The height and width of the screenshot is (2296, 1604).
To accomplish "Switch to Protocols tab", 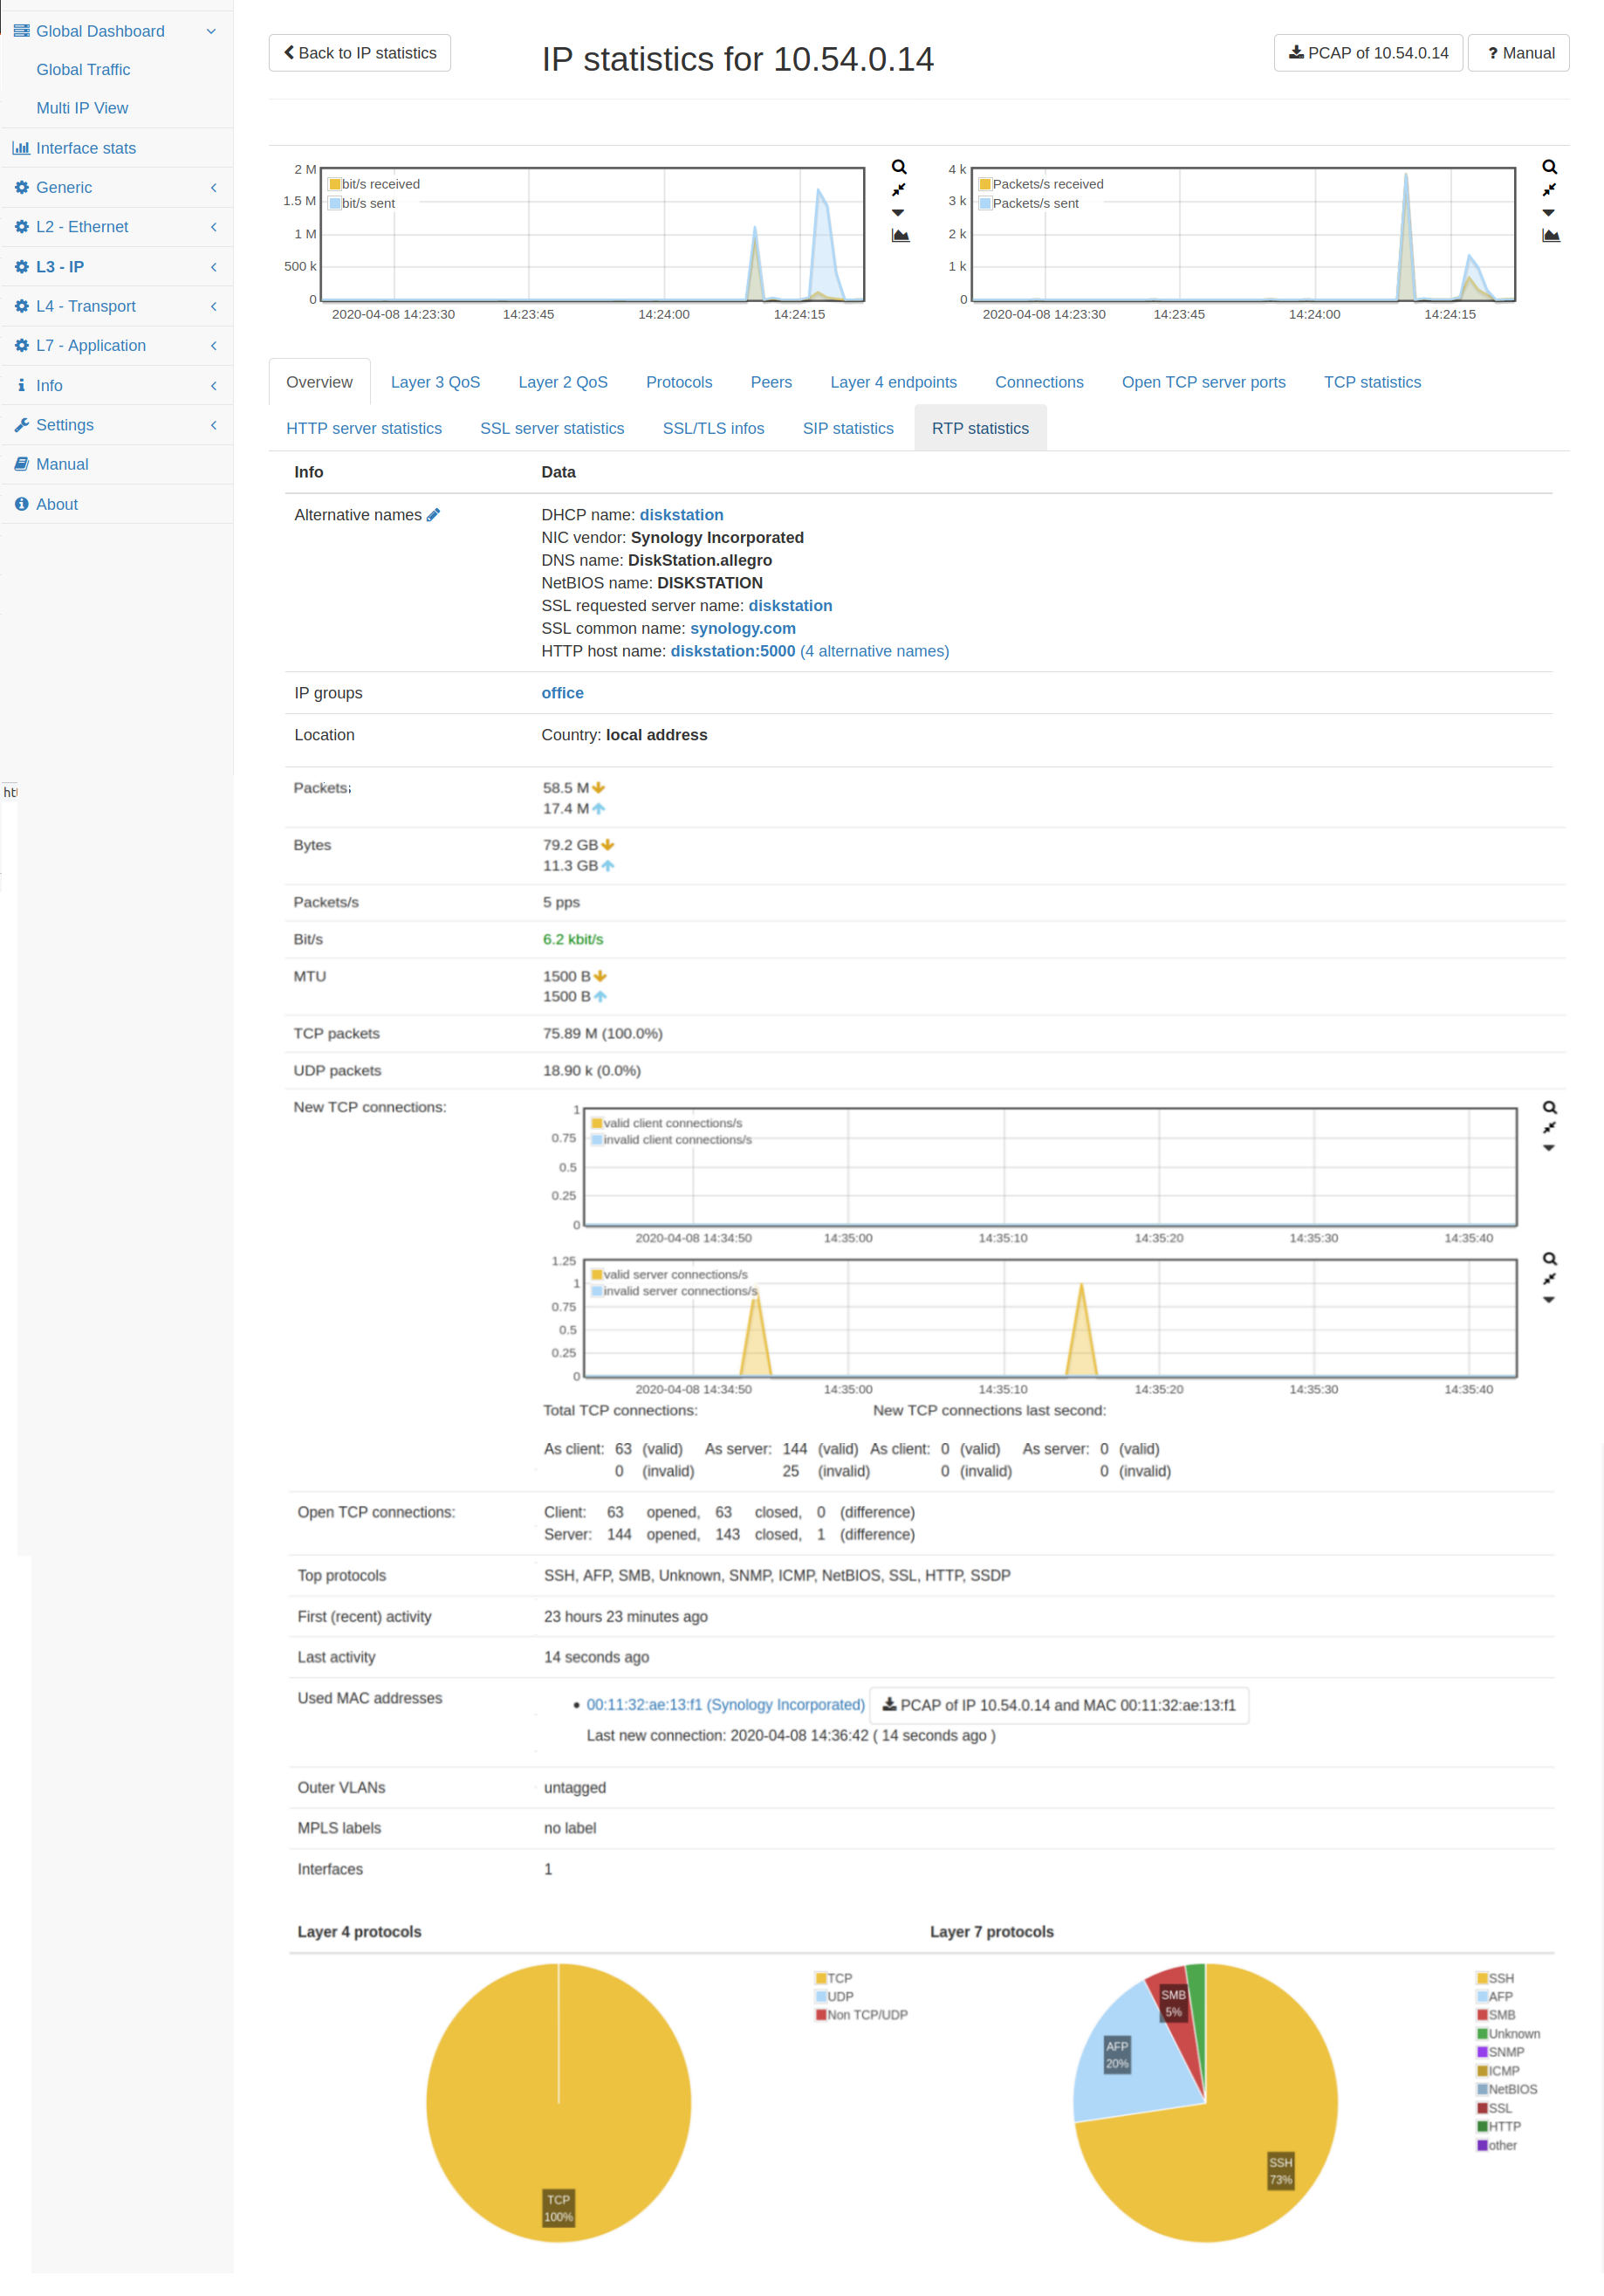I will [x=679, y=382].
